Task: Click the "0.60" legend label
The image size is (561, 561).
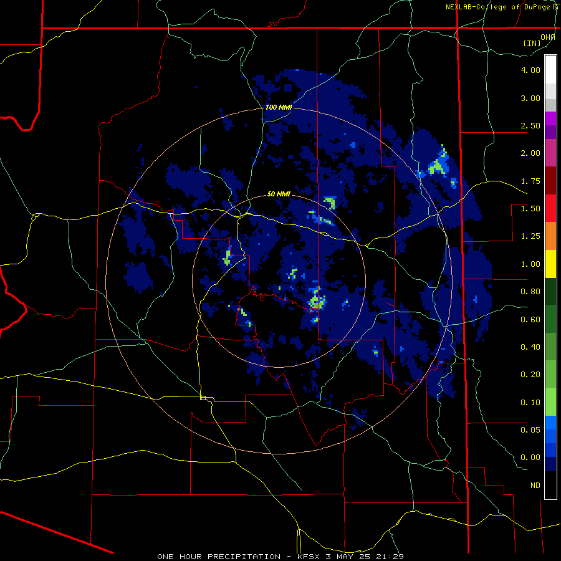Action: click(x=530, y=320)
